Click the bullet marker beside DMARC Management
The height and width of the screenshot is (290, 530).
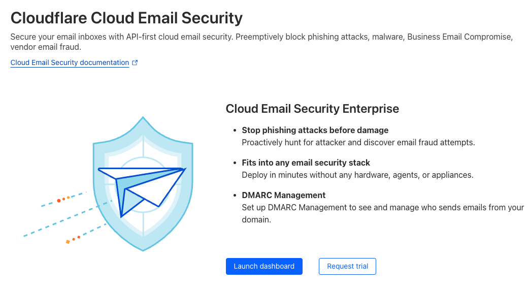(234, 196)
